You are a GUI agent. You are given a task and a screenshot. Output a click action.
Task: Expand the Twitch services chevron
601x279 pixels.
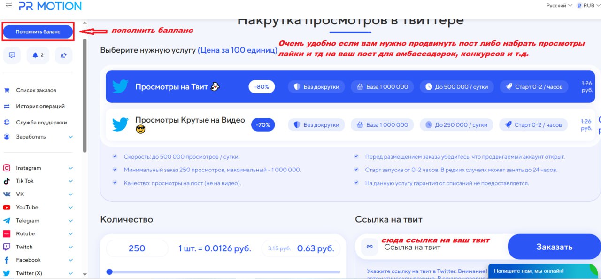point(71,247)
